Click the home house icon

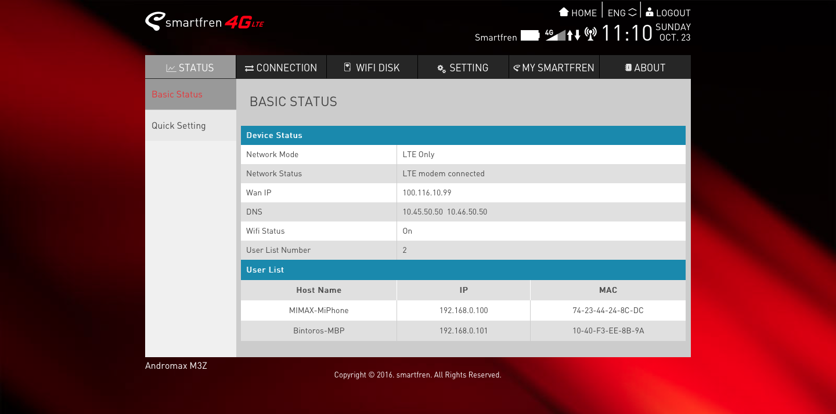pos(564,12)
